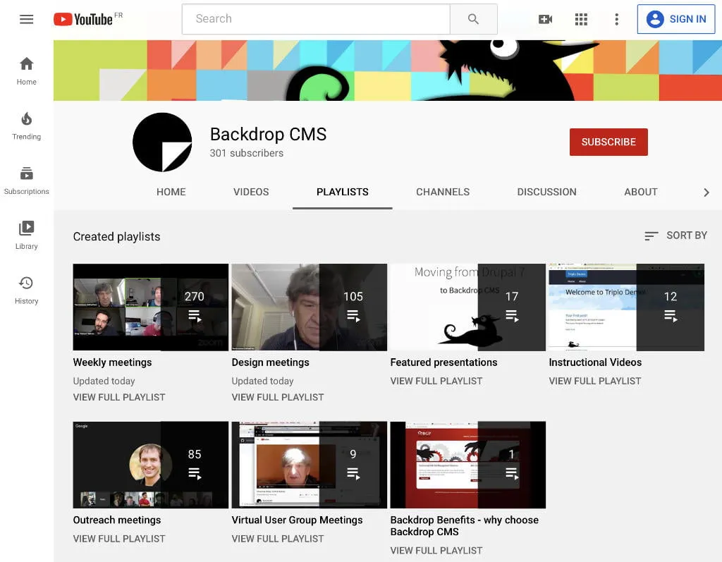Screen dimensions: 722x562
Task: Click the Backdrop Benefits playlist title
Action: coord(464,526)
